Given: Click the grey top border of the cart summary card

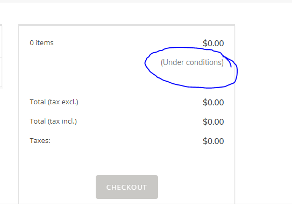Looking at the screenshot, I should (126, 25).
